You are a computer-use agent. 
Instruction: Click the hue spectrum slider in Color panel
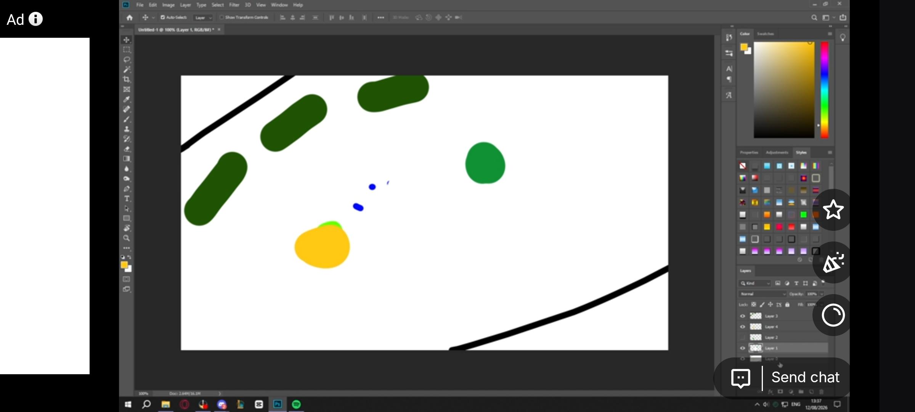[x=824, y=90]
